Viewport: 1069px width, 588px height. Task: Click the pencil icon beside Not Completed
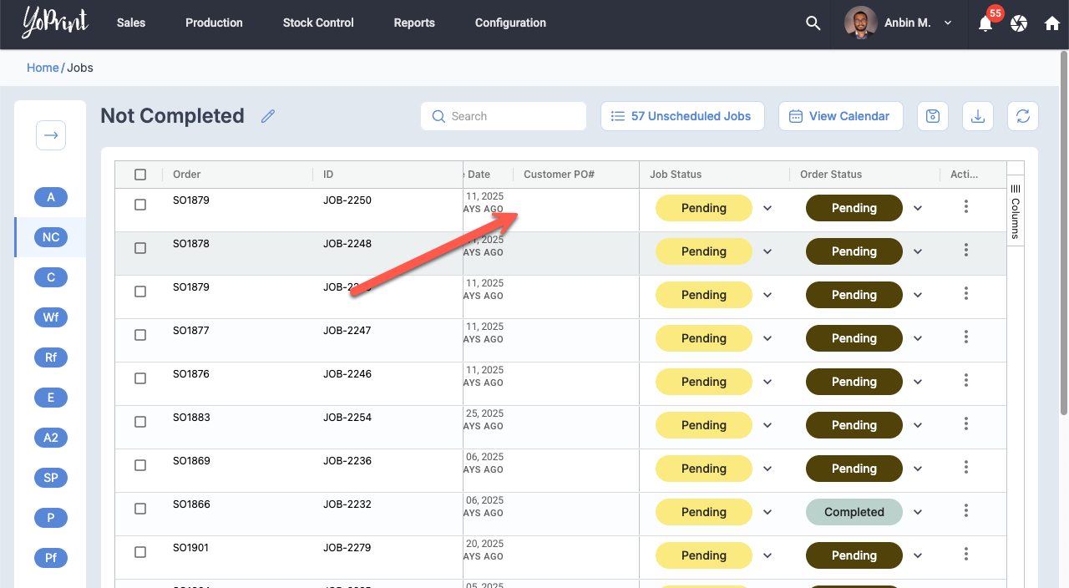pyautogui.click(x=268, y=116)
